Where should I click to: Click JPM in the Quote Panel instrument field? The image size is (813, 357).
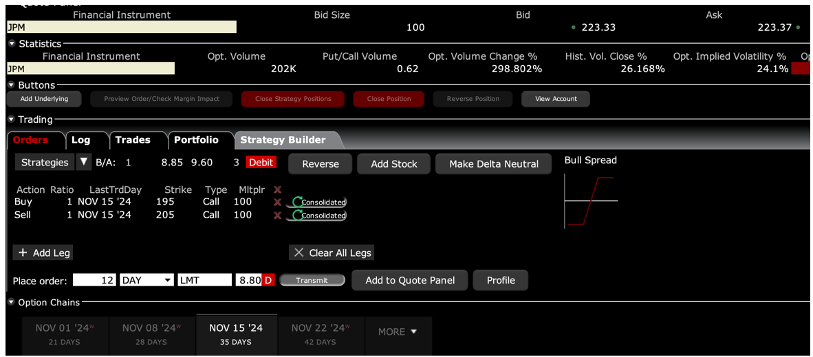122,27
